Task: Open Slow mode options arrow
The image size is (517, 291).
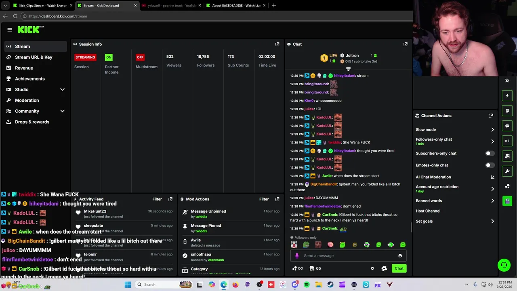Action: [x=492, y=130]
